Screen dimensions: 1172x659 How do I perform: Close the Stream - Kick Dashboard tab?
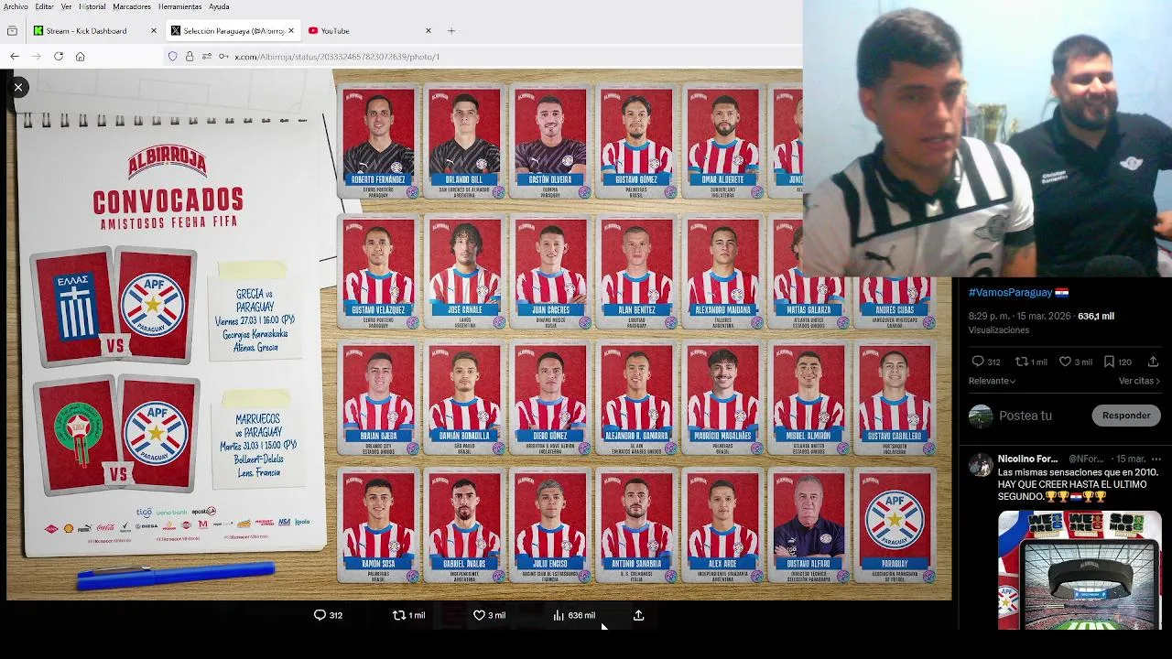tap(154, 30)
